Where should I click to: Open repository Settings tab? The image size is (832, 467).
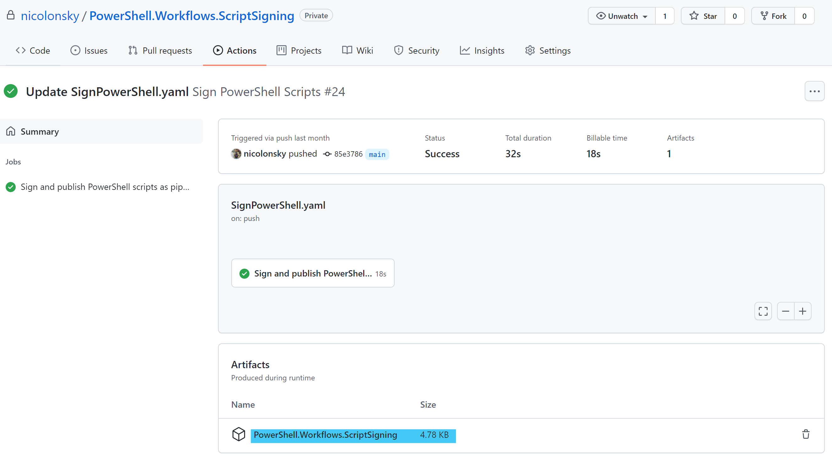coord(547,50)
